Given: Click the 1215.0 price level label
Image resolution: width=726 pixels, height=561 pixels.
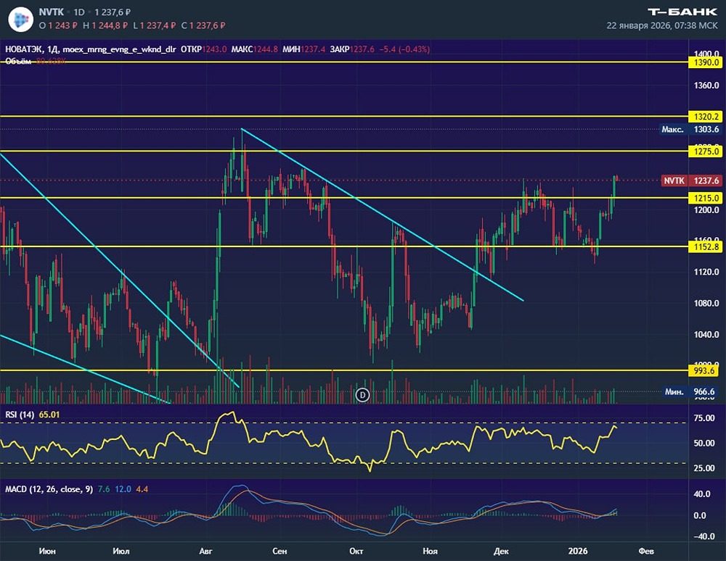Looking at the screenshot, I should [706, 198].
